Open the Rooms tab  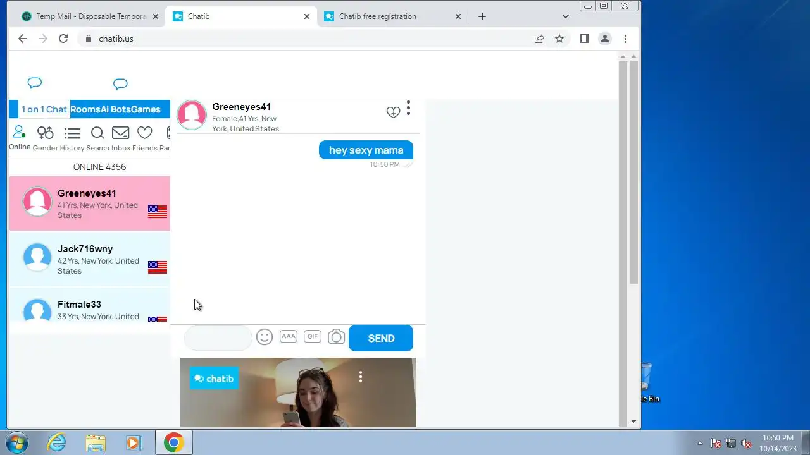click(85, 109)
